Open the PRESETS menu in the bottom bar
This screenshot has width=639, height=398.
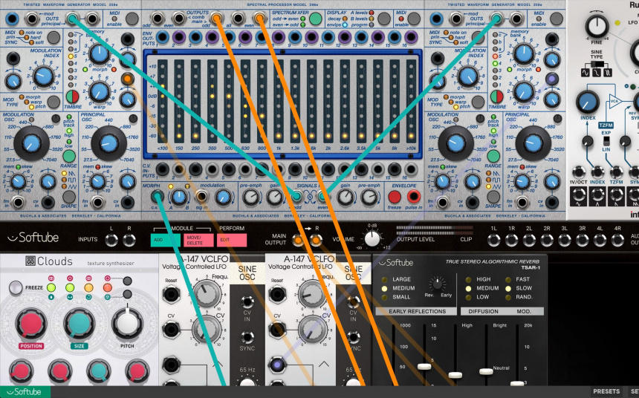(606, 391)
